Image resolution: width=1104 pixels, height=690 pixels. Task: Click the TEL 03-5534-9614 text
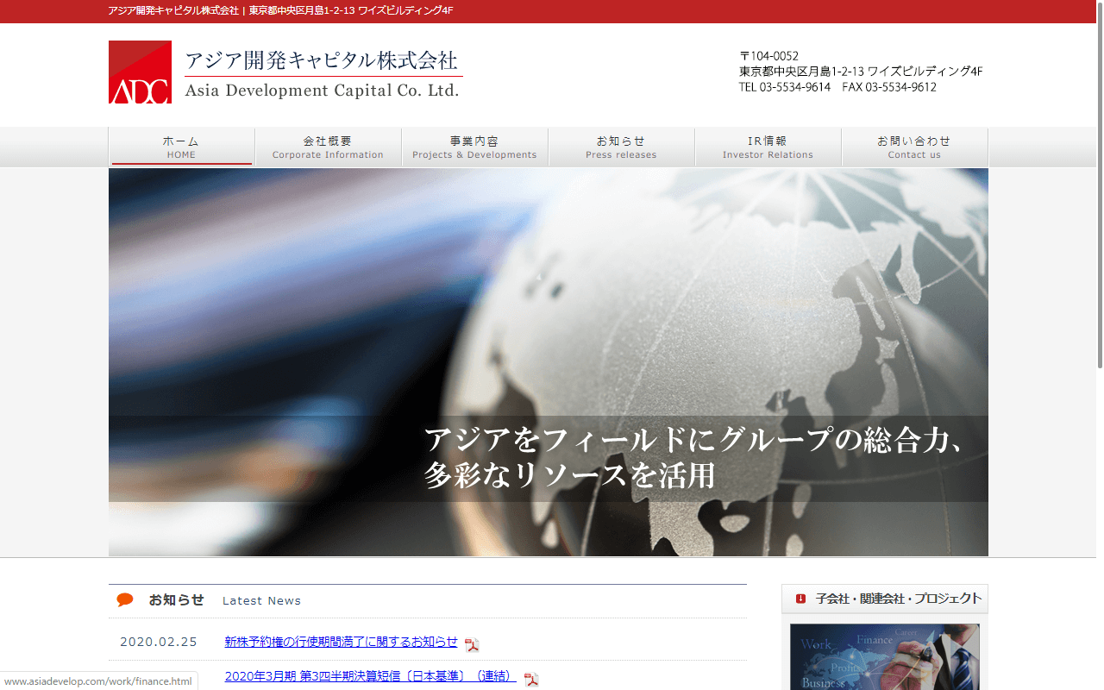(x=785, y=87)
